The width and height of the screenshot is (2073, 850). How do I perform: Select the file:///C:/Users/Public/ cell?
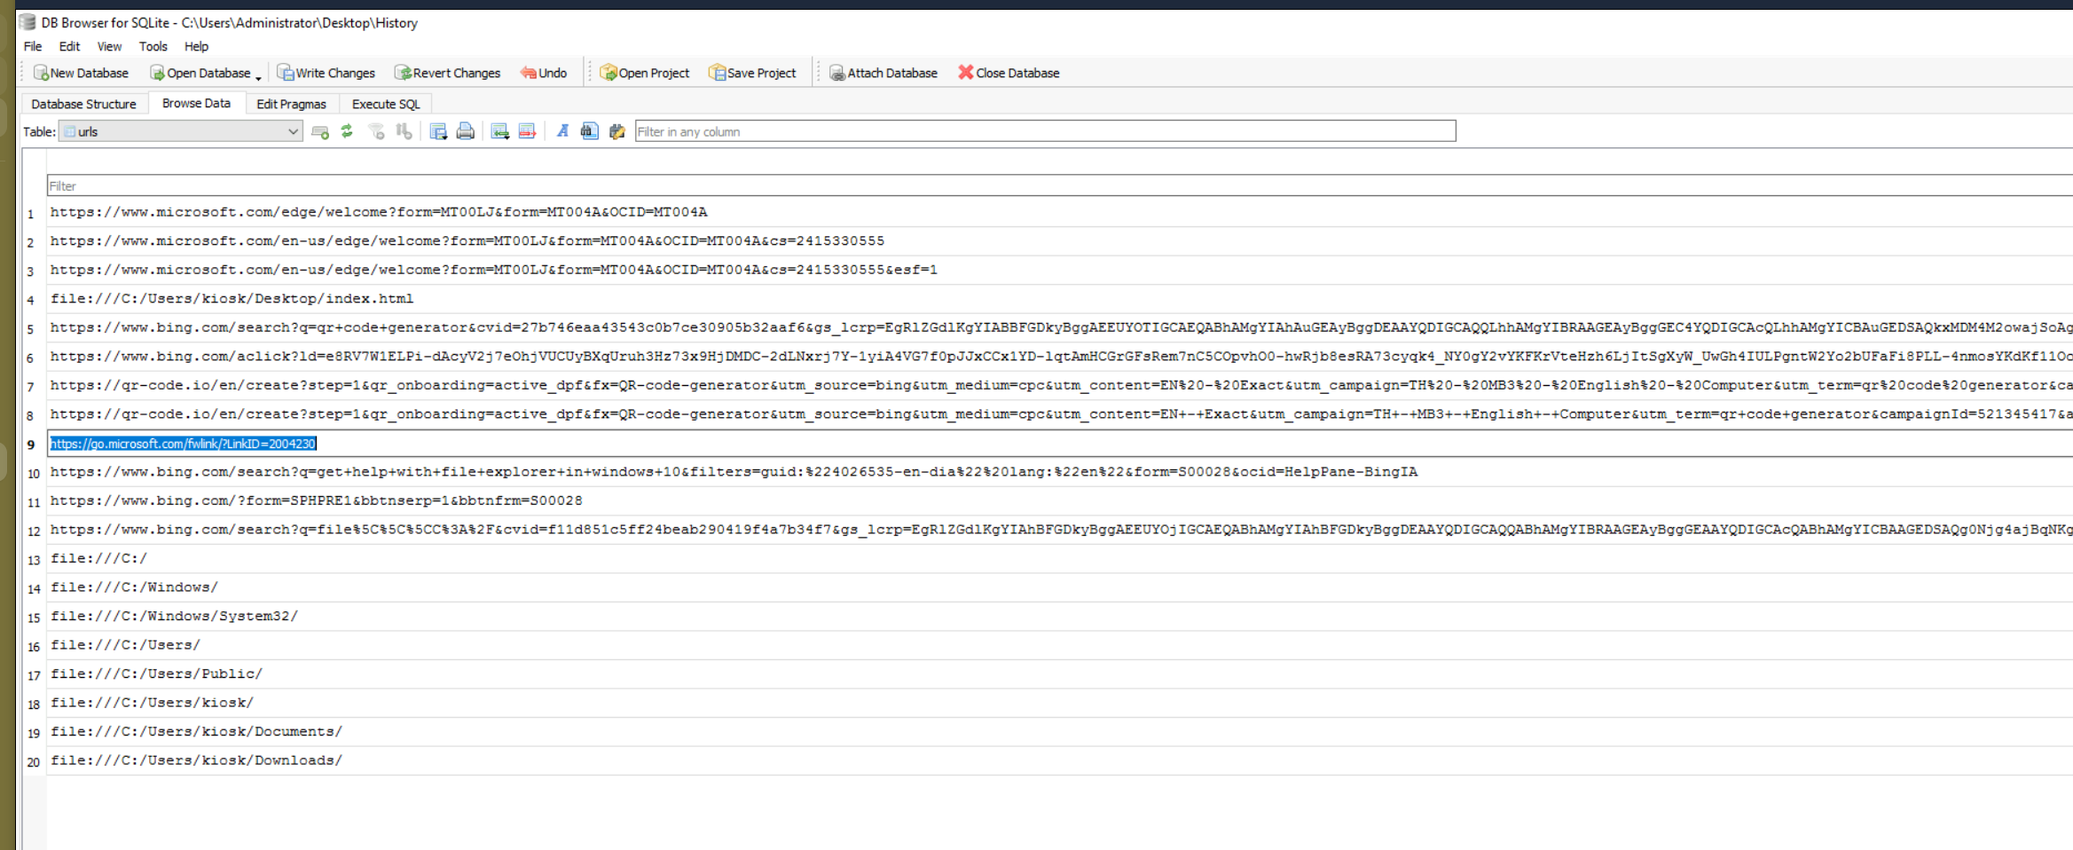(1060, 674)
